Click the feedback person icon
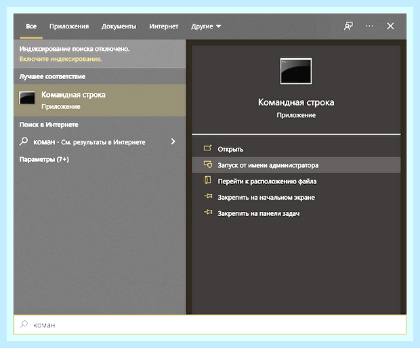Viewport: 420px width, 348px height. point(348,26)
